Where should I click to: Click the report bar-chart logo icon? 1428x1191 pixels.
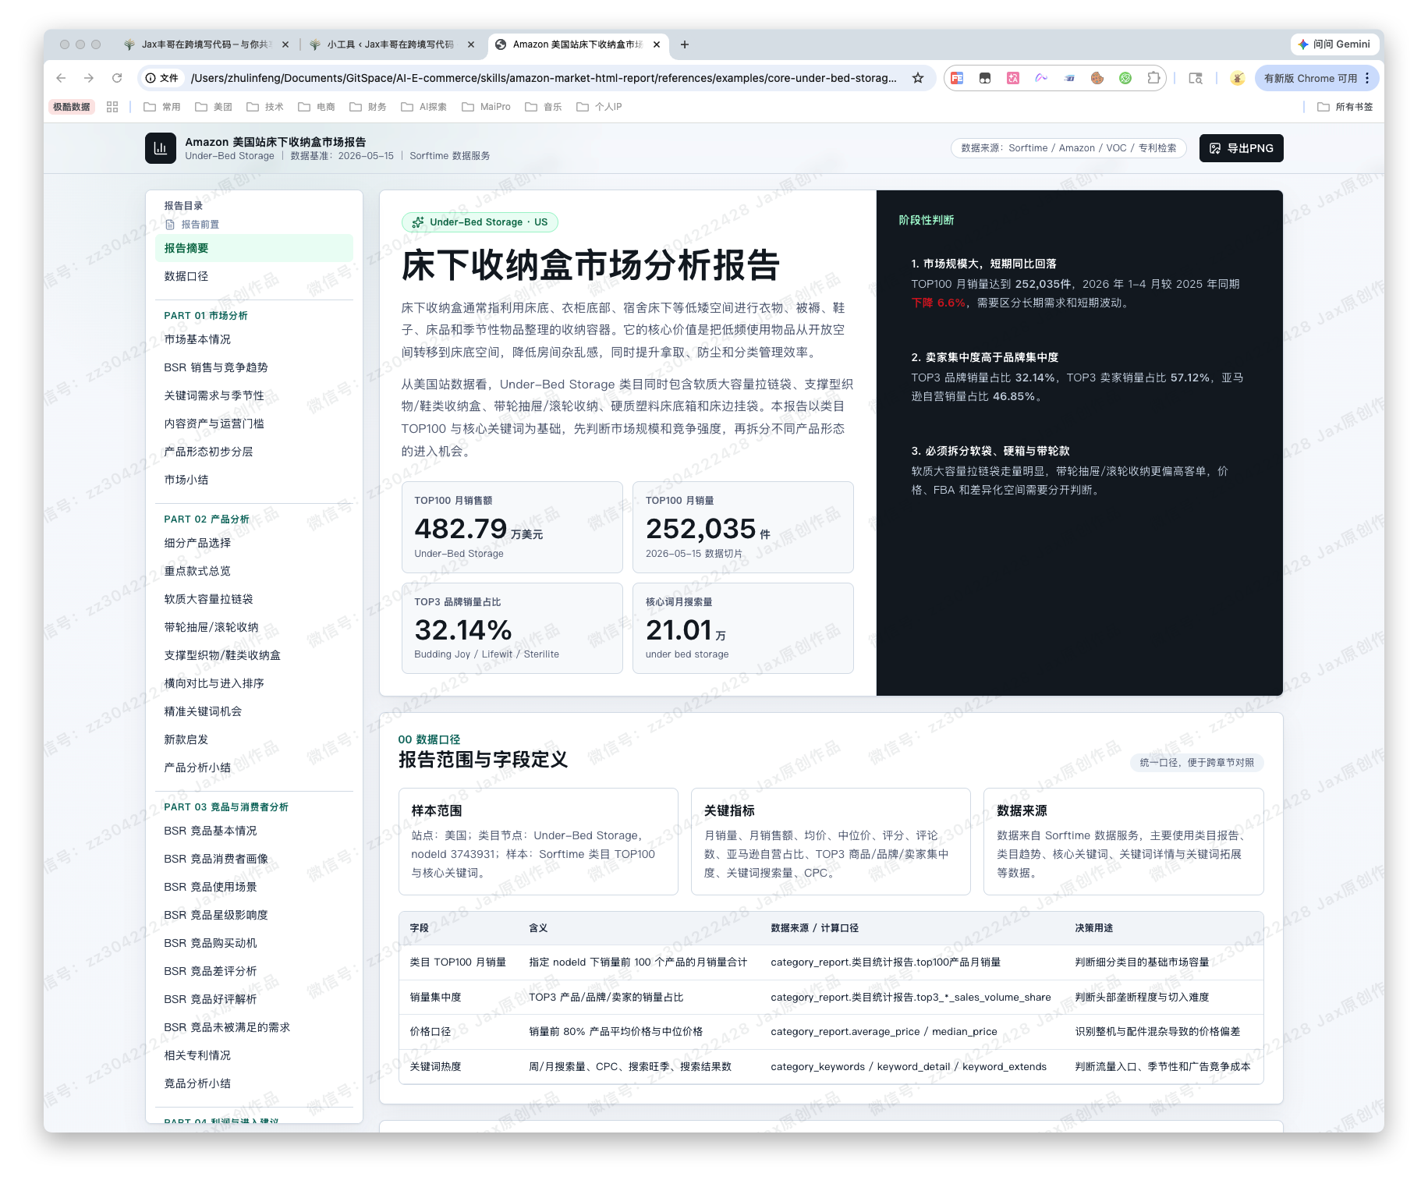161,148
